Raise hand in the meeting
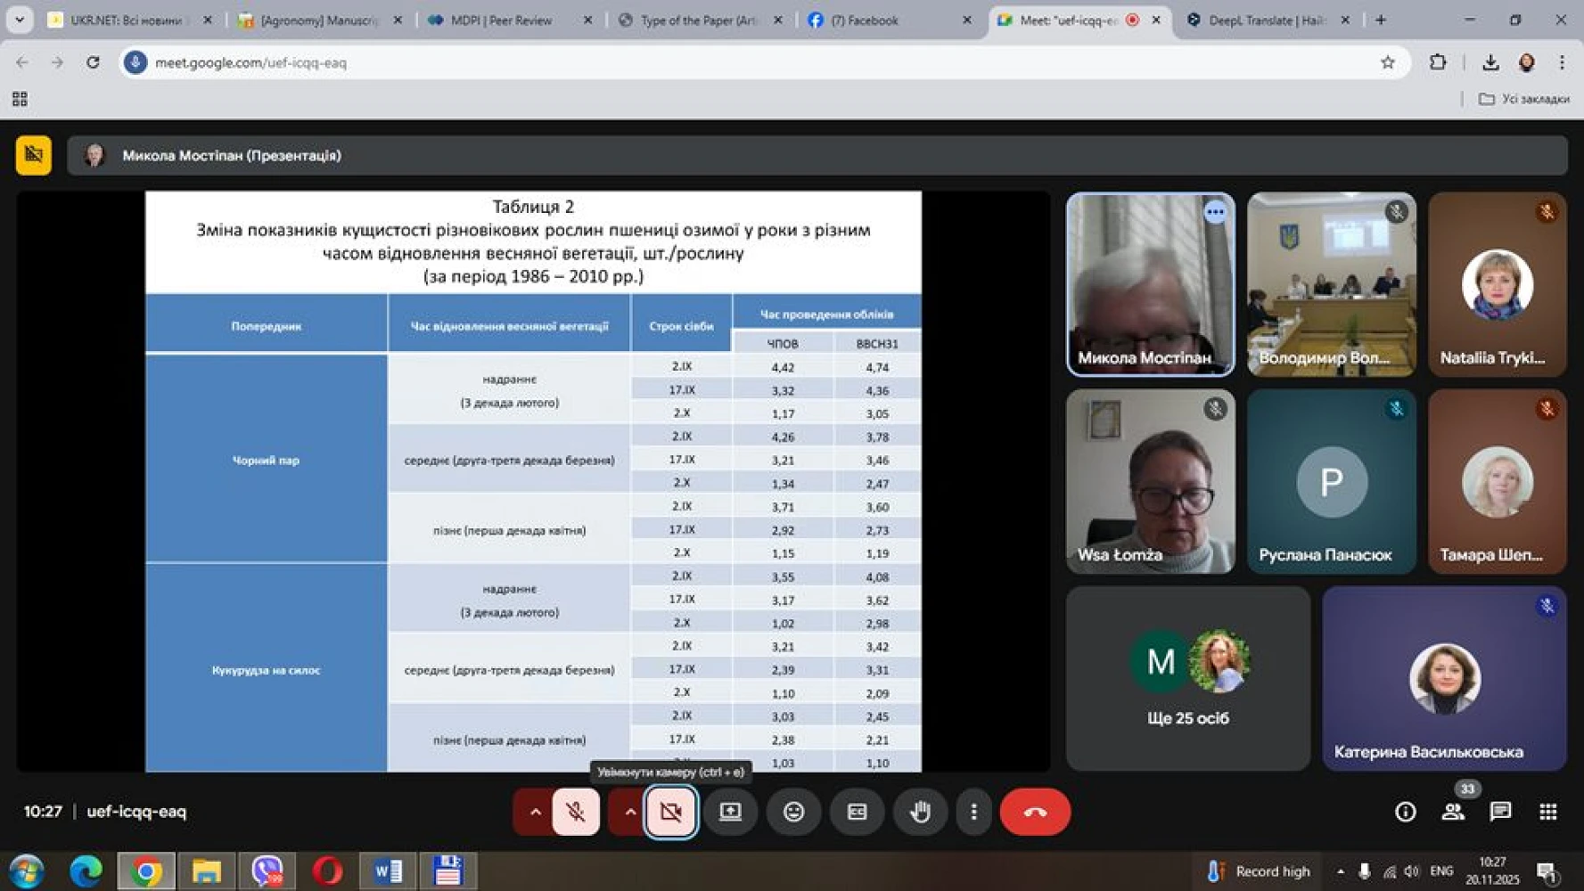 coord(920,812)
